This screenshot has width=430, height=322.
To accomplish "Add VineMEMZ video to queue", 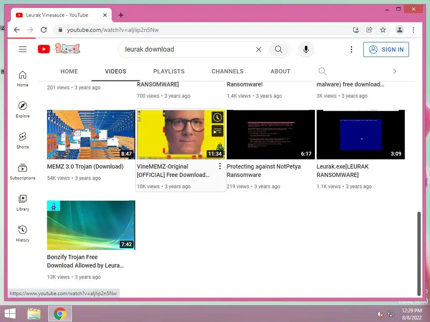I will coord(218,131).
